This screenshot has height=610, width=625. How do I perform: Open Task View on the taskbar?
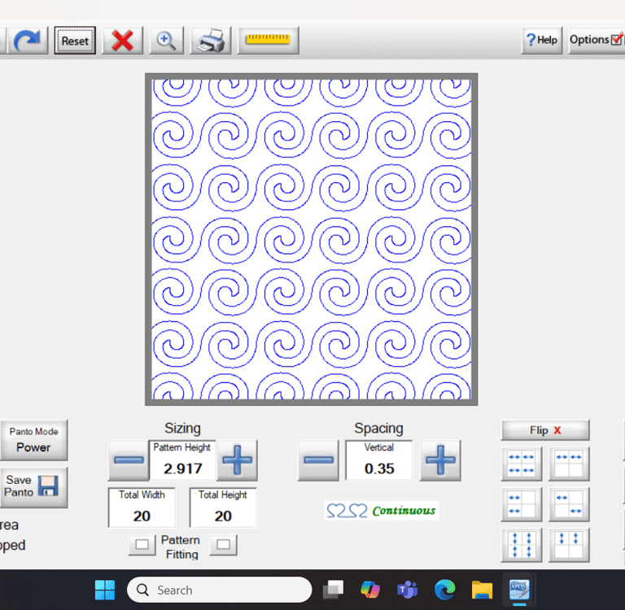click(x=333, y=590)
